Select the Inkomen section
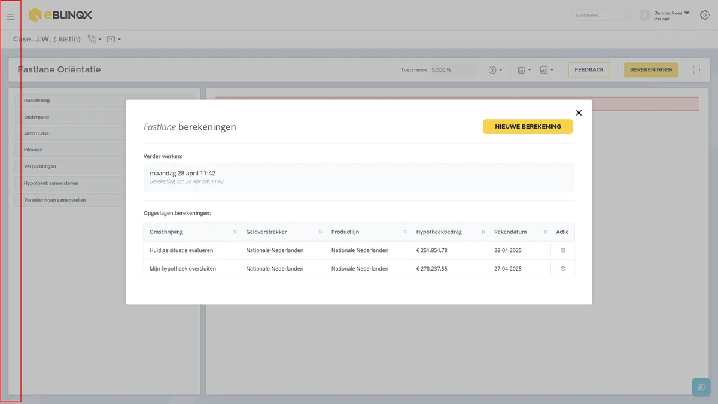This screenshot has width=718, height=404. tap(71, 150)
